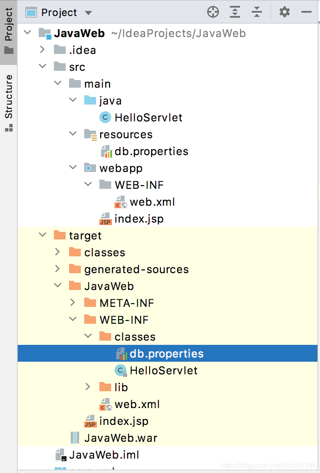Screen dimensions: 320x473
Task: Expand the lib folder under WEB-INF
Action: (x=88, y=387)
